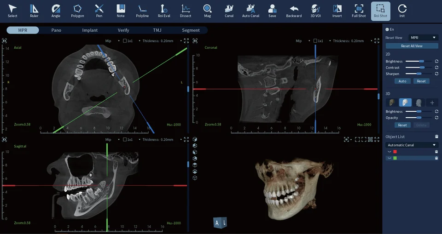This screenshot has height=234, width=442.
Task: Invert the image colors
Action: 337,11
